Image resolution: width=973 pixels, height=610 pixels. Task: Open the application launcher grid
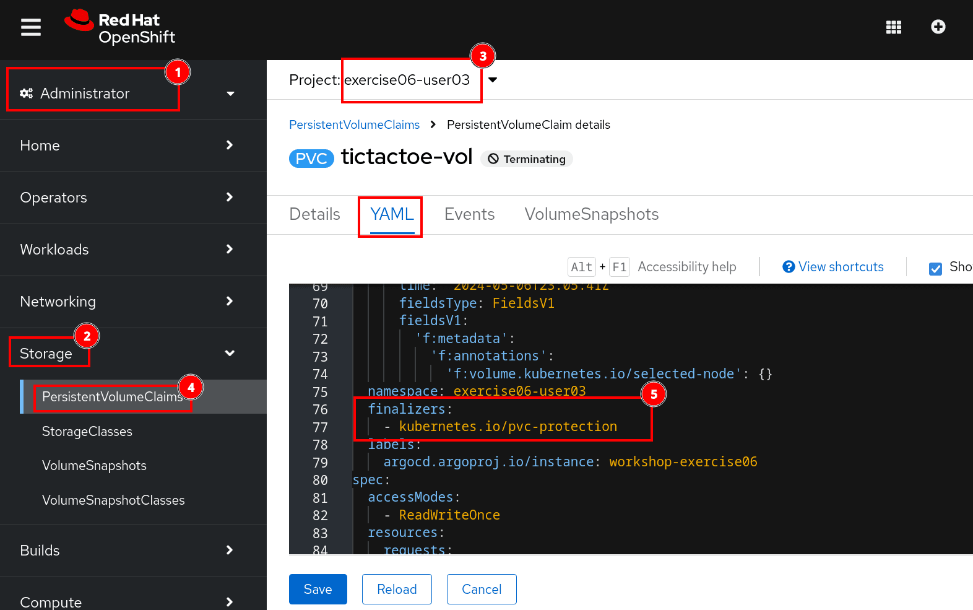click(x=893, y=27)
